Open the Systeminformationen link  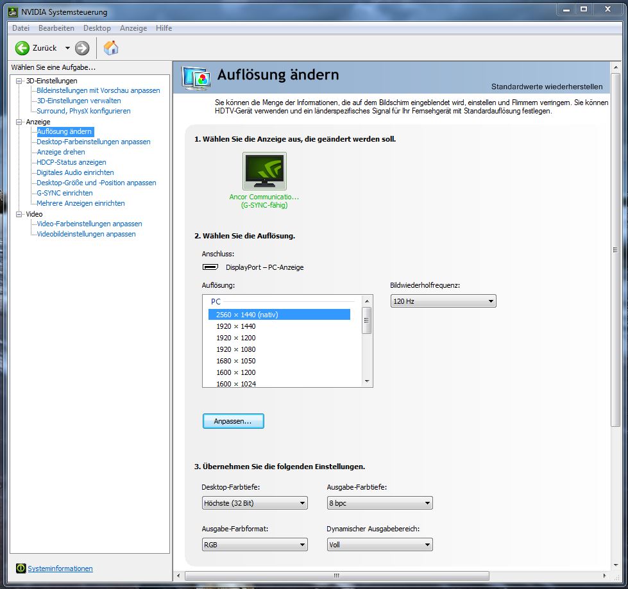pos(60,568)
